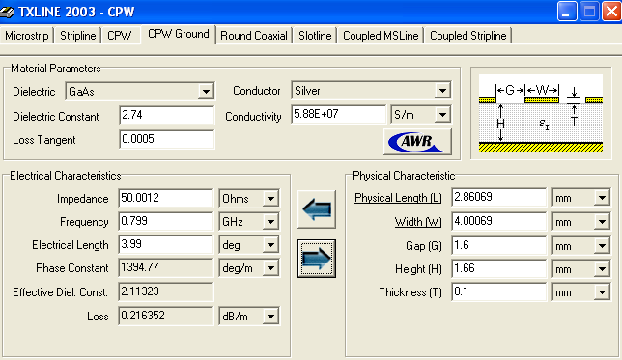
Task: Switch to the Coupled MSLine tab
Action: point(381,36)
